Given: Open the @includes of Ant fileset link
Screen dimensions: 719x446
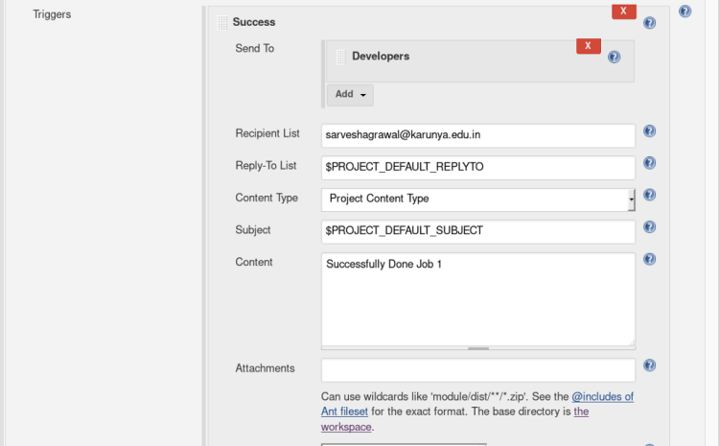Looking at the screenshot, I should [x=601, y=396].
